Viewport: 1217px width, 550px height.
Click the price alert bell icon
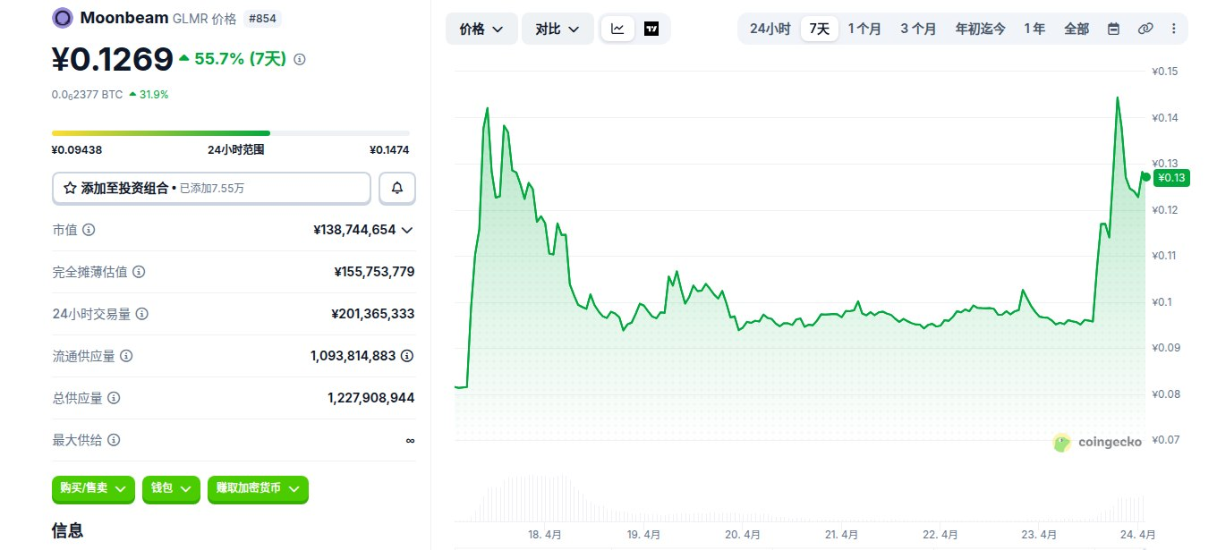[x=397, y=188]
